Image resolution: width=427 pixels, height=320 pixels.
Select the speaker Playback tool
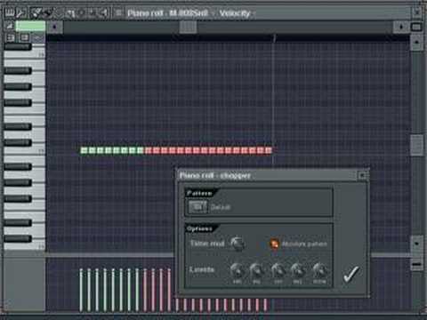[x=103, y=12]
